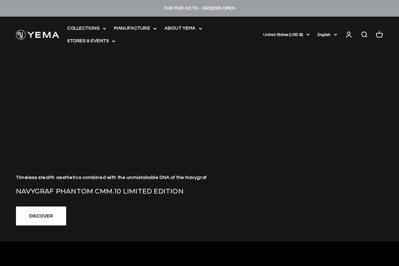Screen dimensions: 399x266
Task: Click Navygraf Phantom CMM.10 Limited Edition heading
Action: pyautogui.click(x=100, y=191)
